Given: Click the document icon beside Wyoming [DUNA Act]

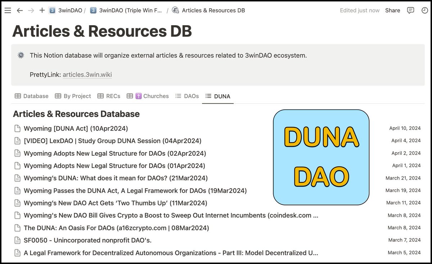Looking at the screenshot, I should point(17,128).
